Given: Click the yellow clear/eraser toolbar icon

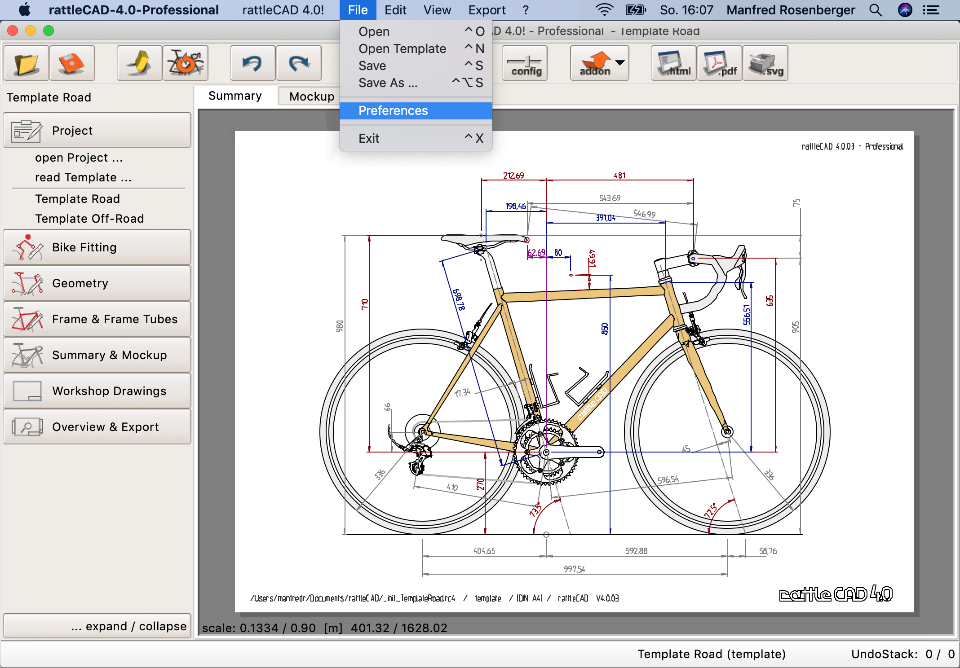Looking at the screenshot, I should point(140,63).
